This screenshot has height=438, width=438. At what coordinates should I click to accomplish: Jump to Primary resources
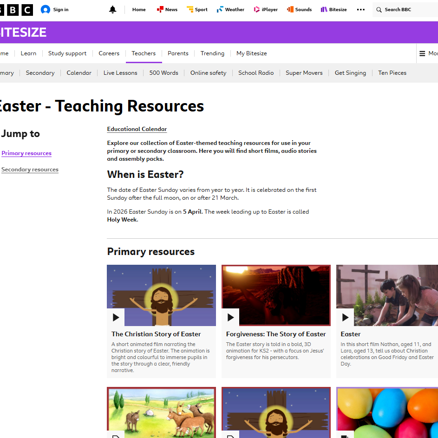click(x=26, y=153)
